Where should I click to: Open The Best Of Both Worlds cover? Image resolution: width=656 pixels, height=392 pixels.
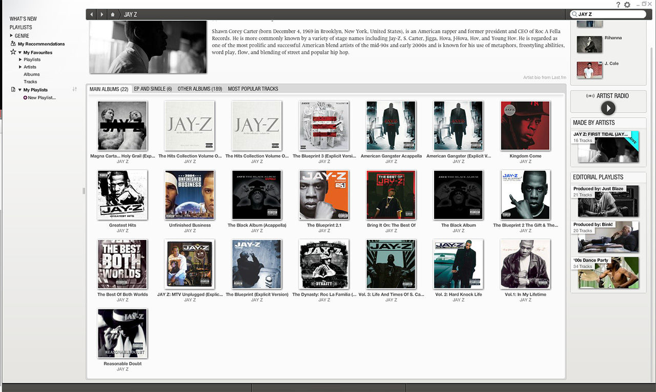[x=122, y=264]
